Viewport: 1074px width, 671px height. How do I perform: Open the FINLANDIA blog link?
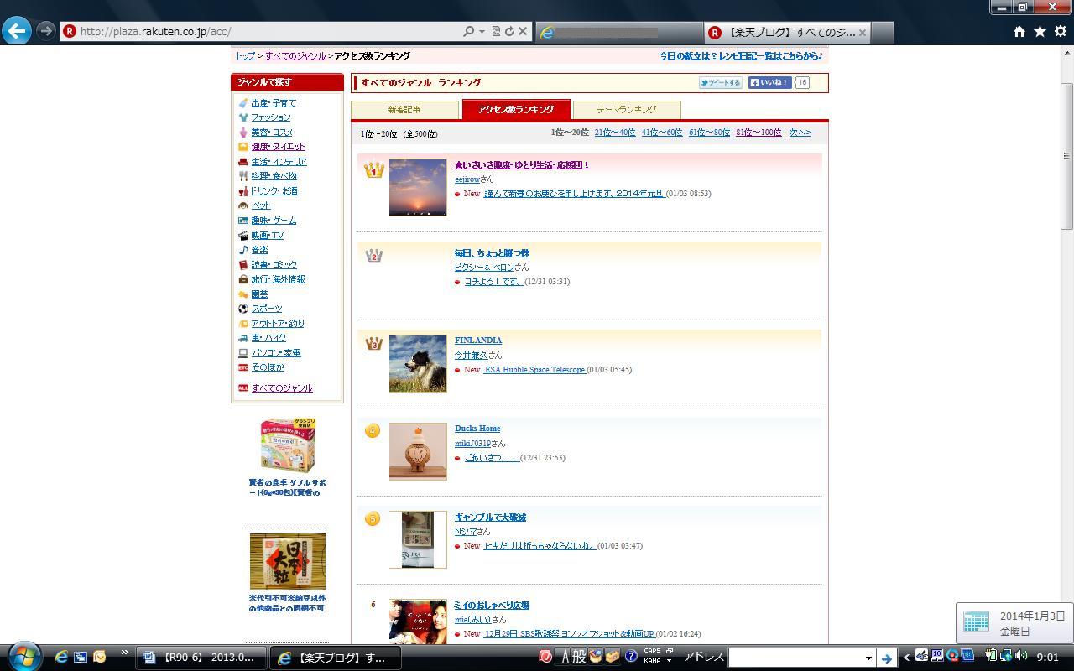click(477, 340)
